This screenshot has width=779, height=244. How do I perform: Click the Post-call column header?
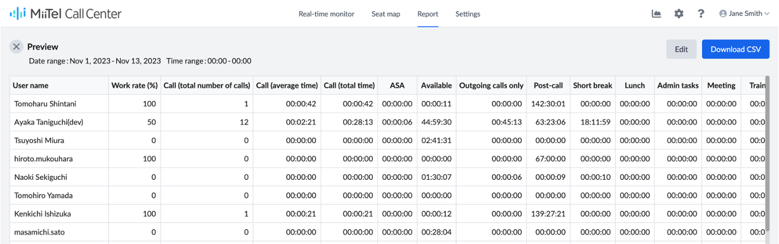(x=548, y=85)
